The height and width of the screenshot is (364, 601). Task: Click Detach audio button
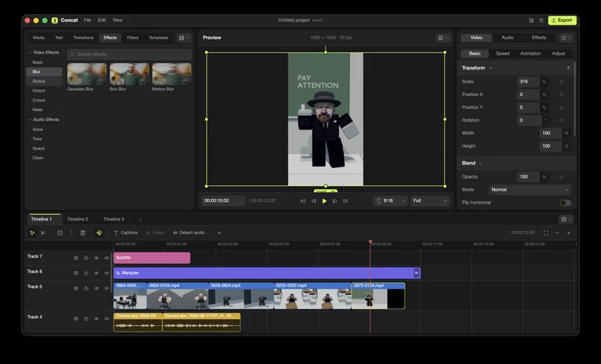tap(189, 233)
